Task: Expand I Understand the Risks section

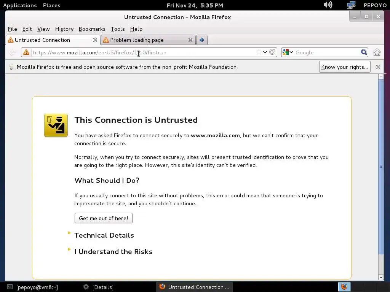Action: tap(113, 252)
